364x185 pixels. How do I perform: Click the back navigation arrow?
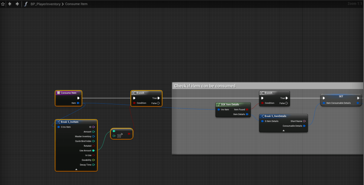point(10,4)
